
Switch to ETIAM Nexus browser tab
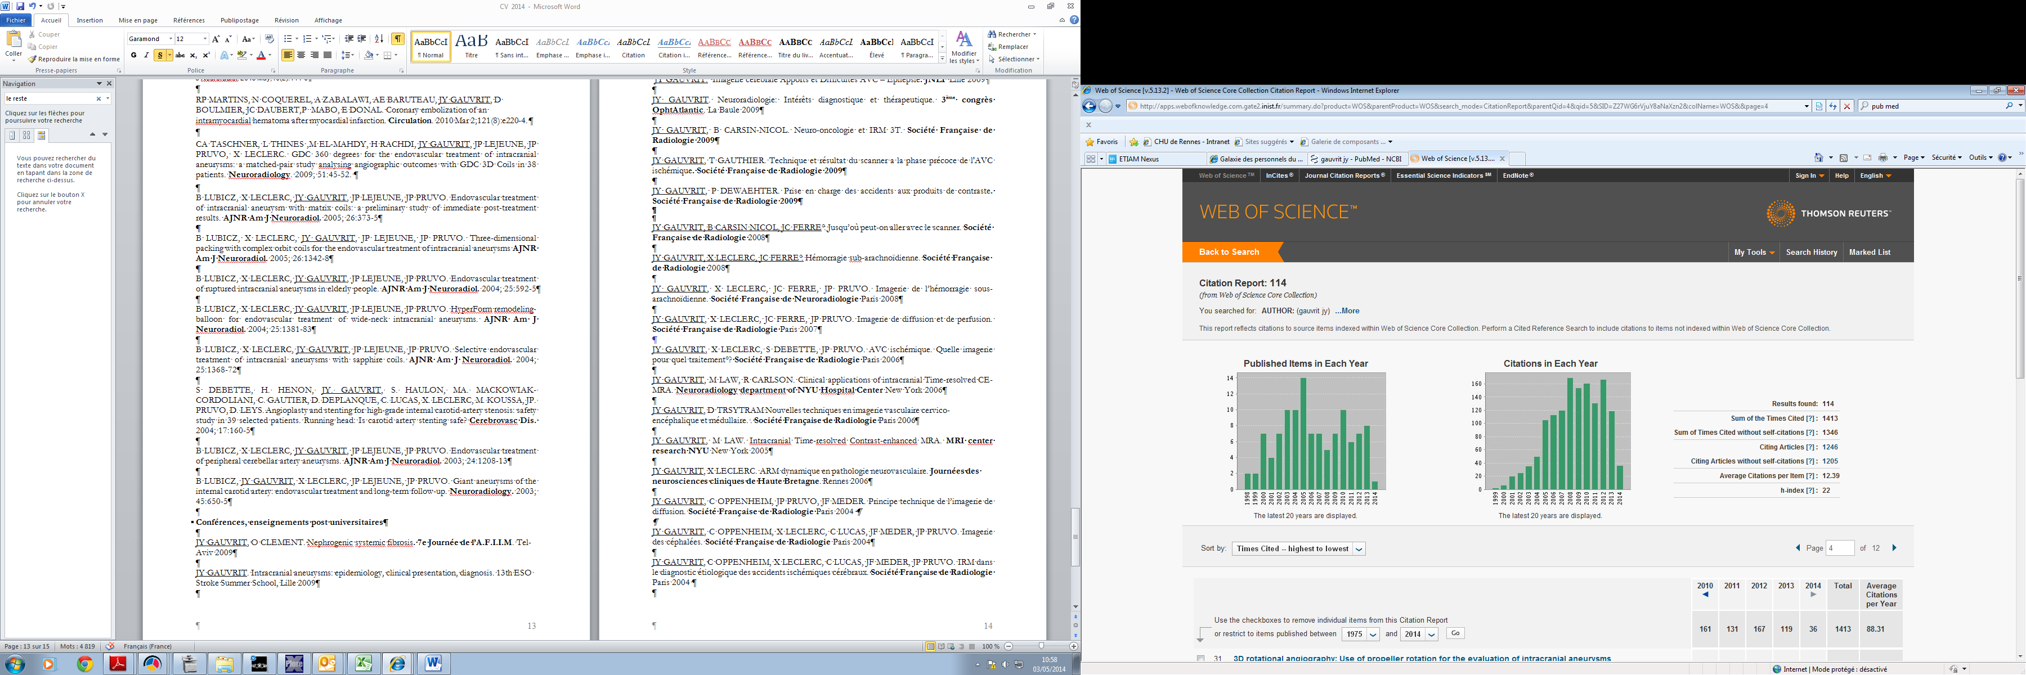coord(1156,159)
